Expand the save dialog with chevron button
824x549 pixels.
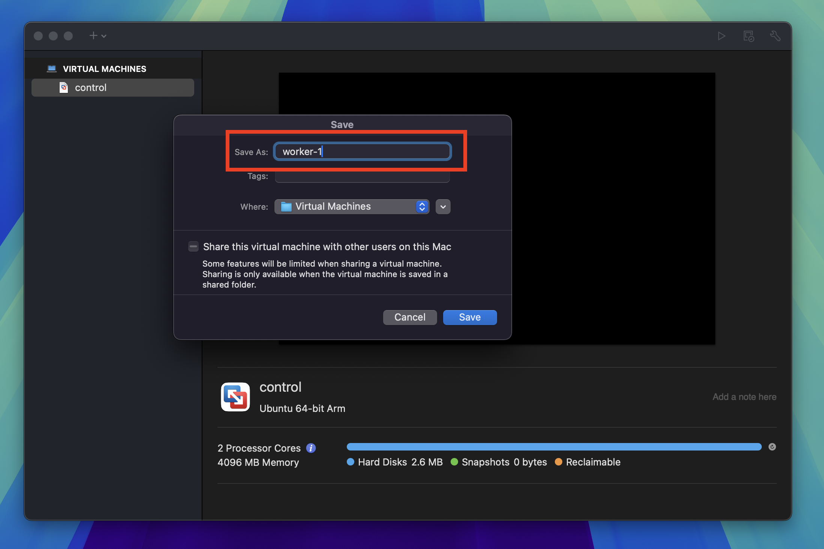tap(443, 207)
